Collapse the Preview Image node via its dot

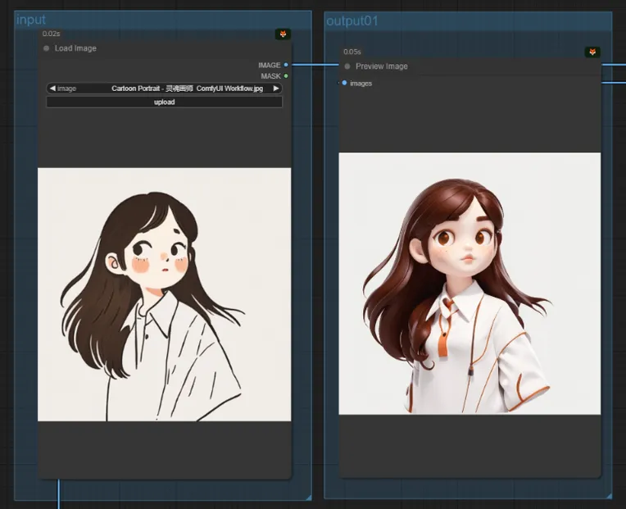(347, 66)
